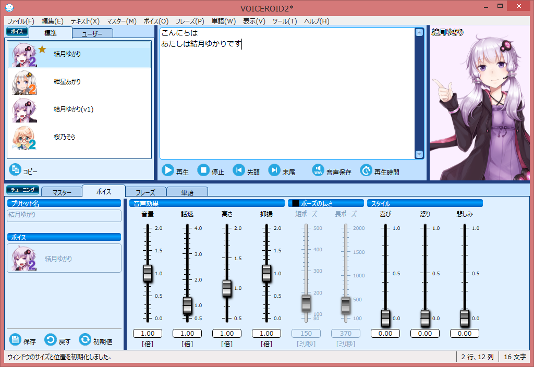Open the 編集(E) menu
The image size is (534, 367).
(53, 21)
